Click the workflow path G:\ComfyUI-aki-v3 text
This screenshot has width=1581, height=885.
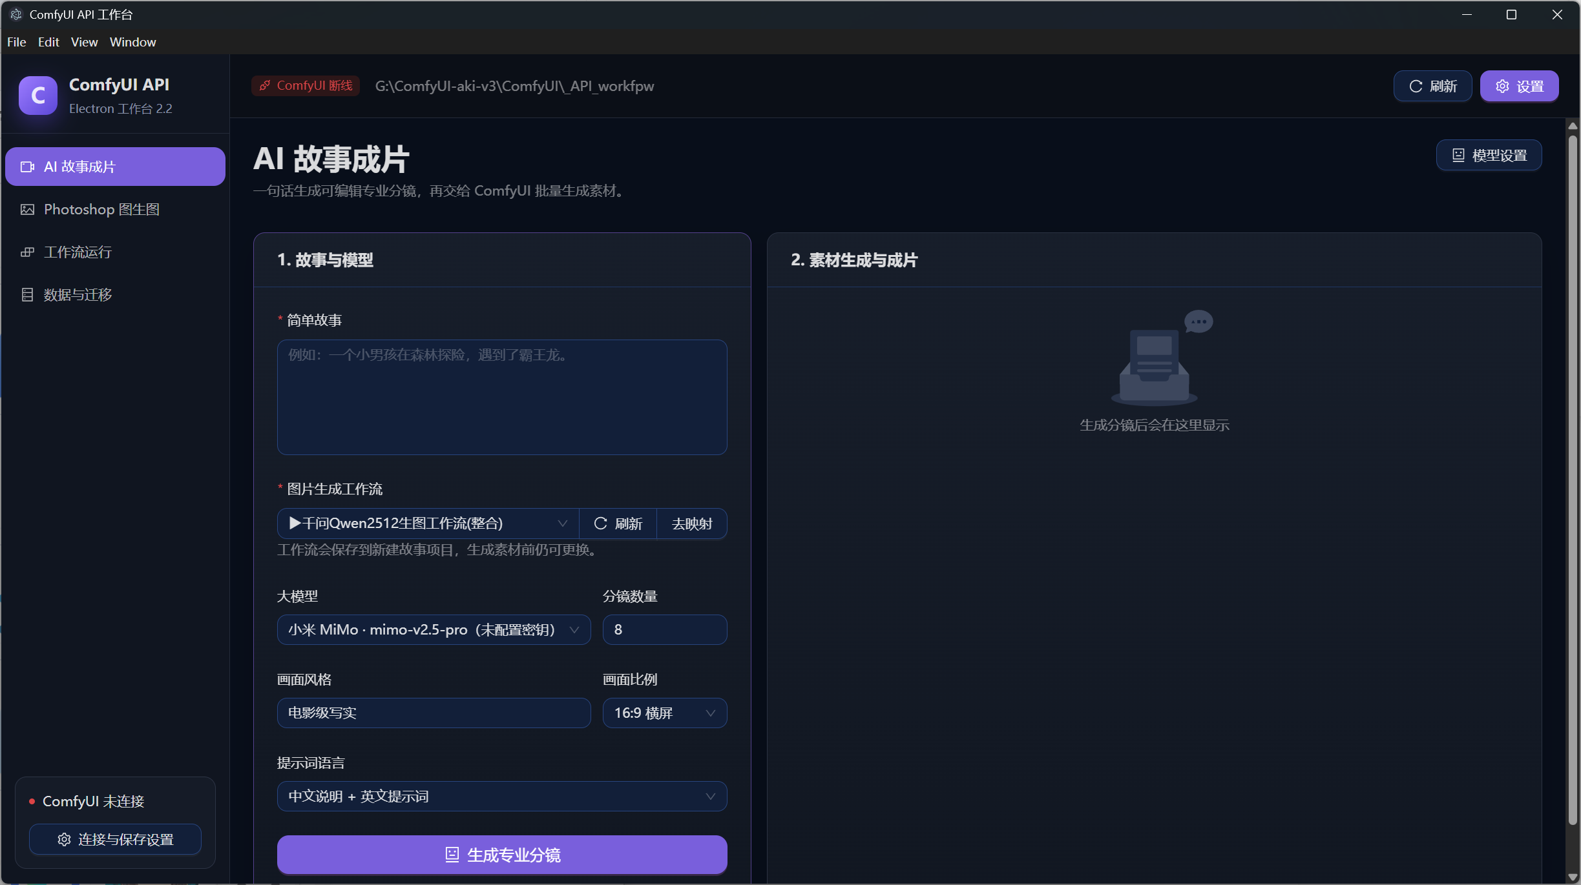tap(514, 86)
